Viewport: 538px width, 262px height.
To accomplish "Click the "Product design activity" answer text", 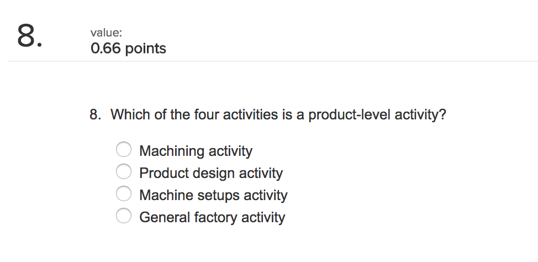I will click(x=210, y=173).
